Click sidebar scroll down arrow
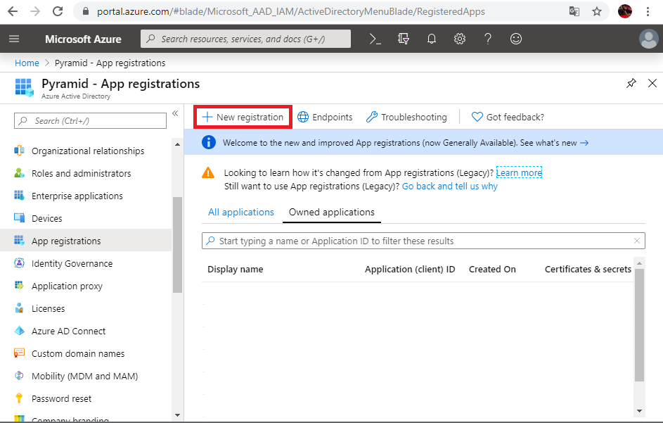This screenshot has width=663, height=423. (x=178, y=415)
